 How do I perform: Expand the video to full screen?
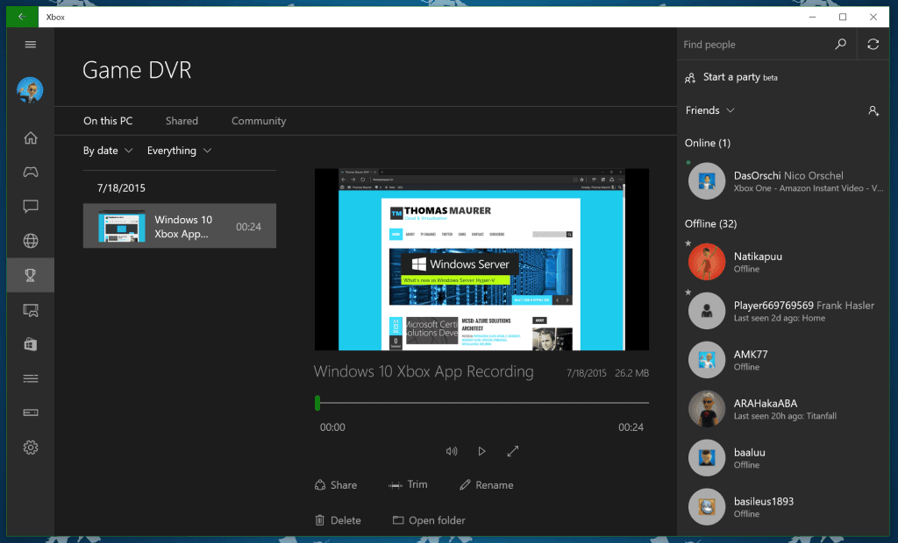512,451
